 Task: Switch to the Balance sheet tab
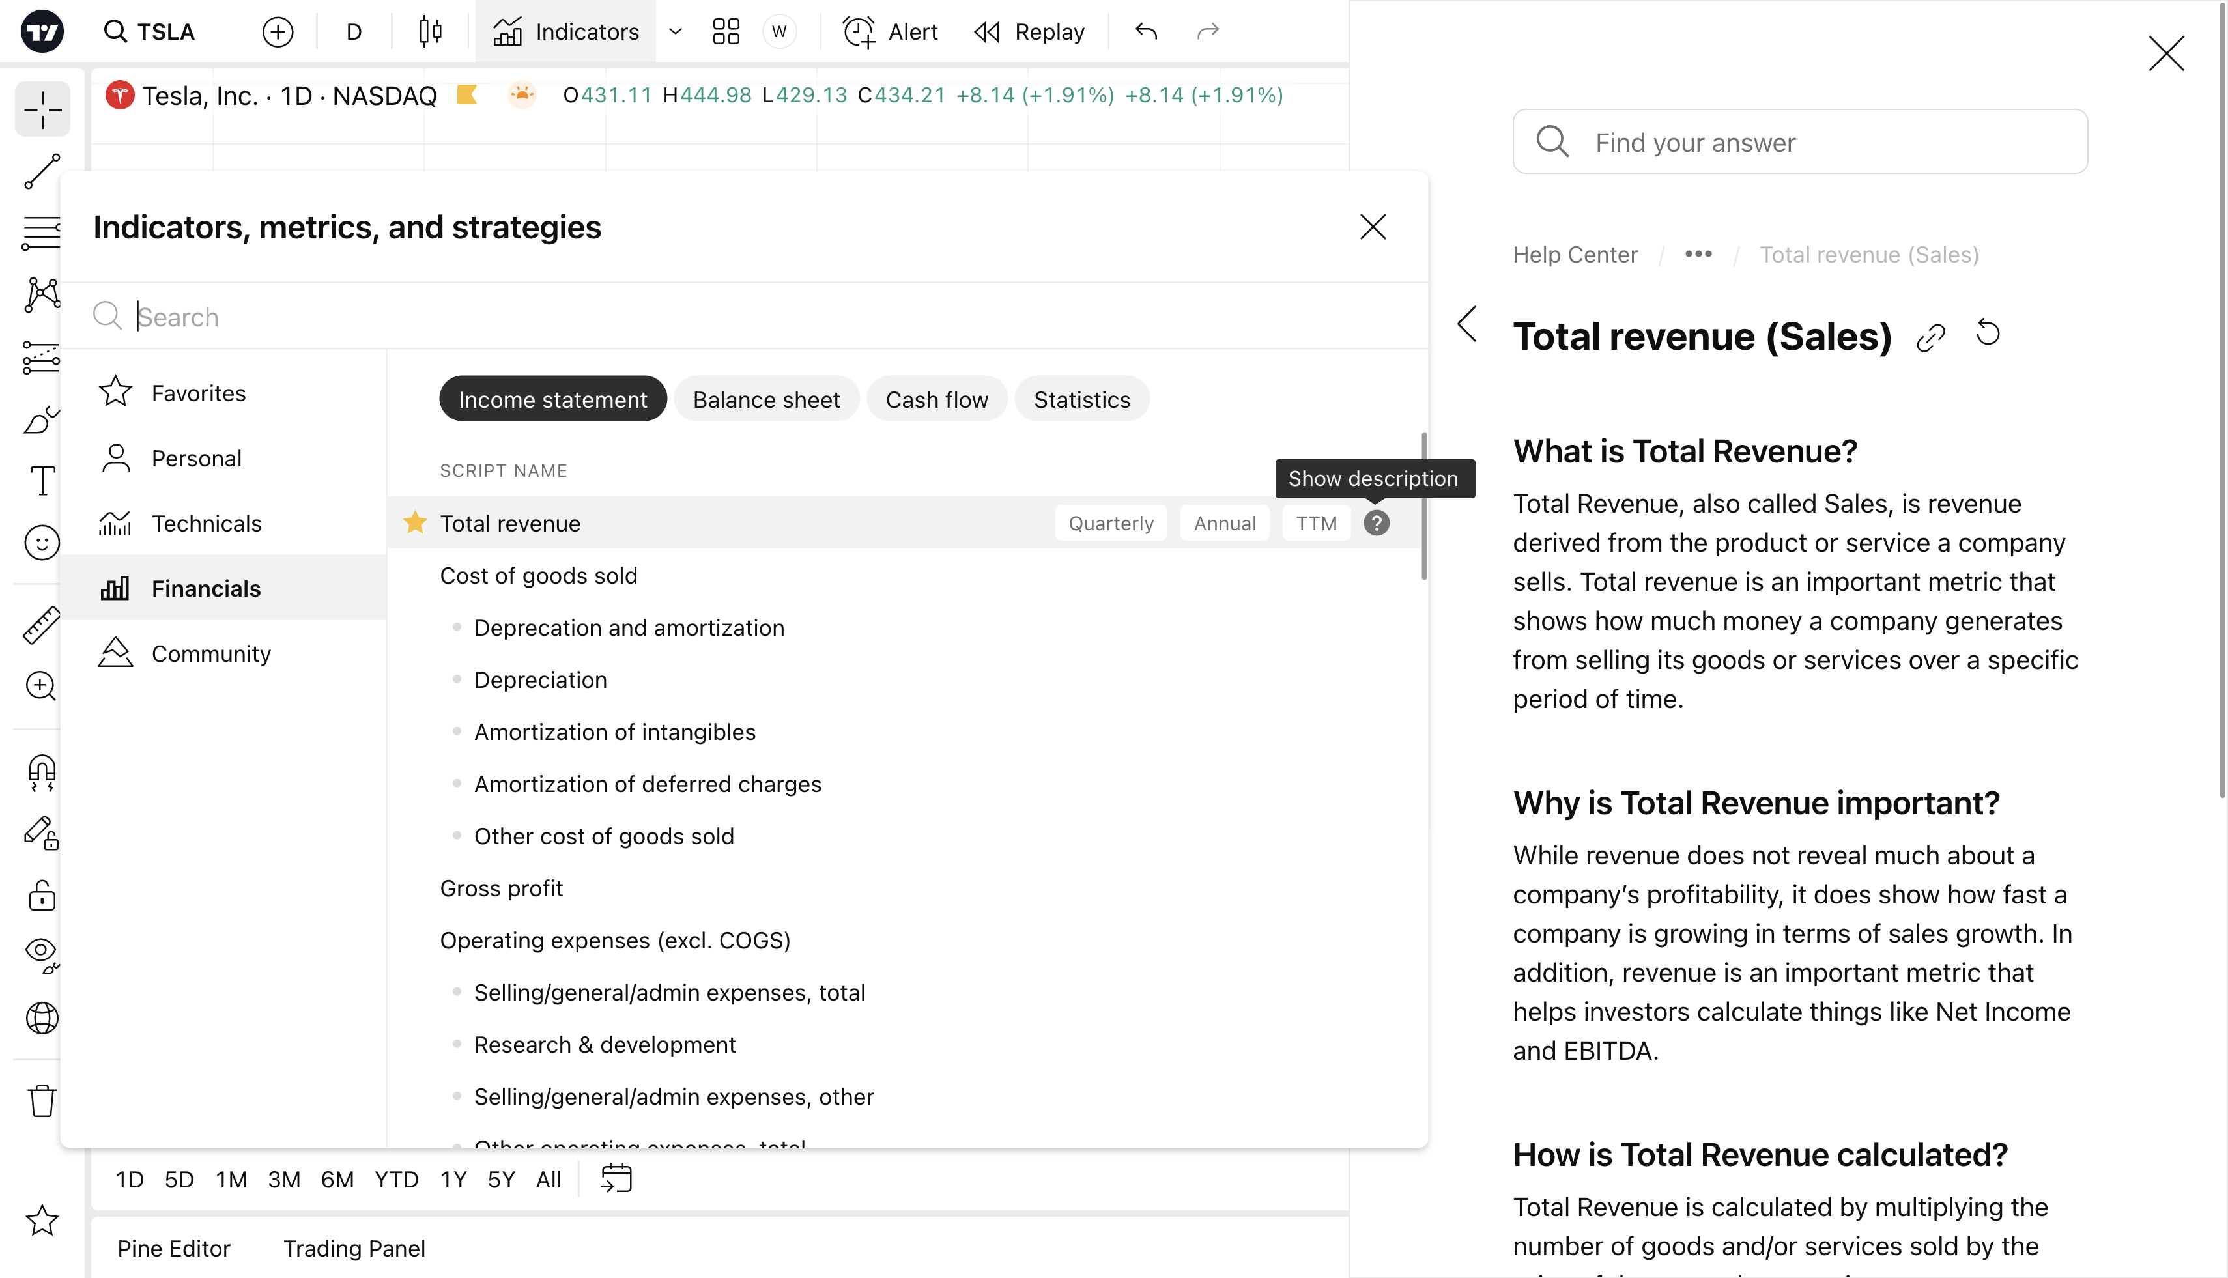[x=765, y=399]
